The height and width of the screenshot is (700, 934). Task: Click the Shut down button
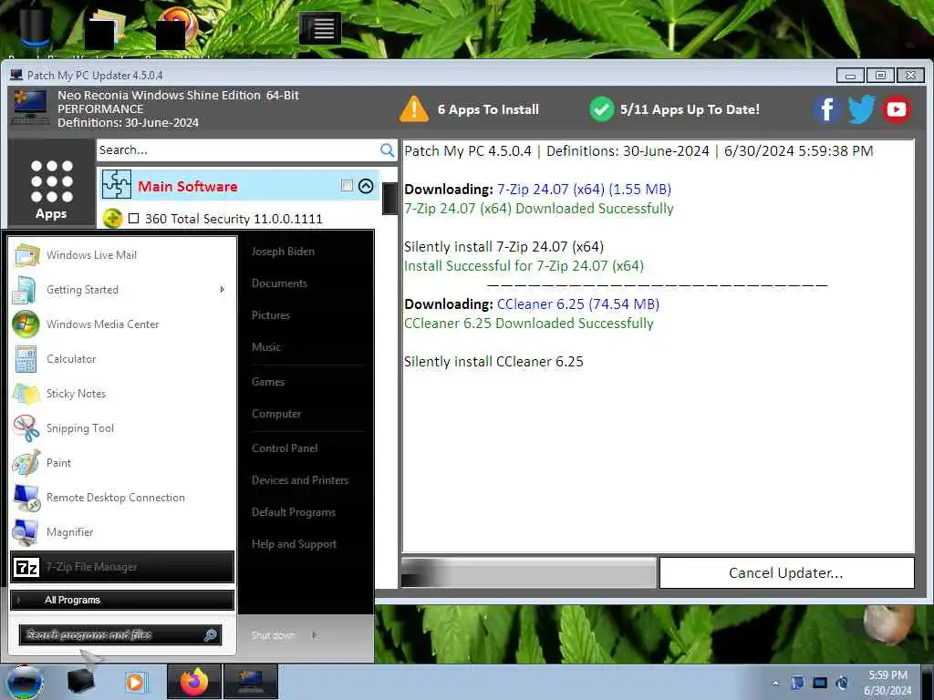click(274, 635)
